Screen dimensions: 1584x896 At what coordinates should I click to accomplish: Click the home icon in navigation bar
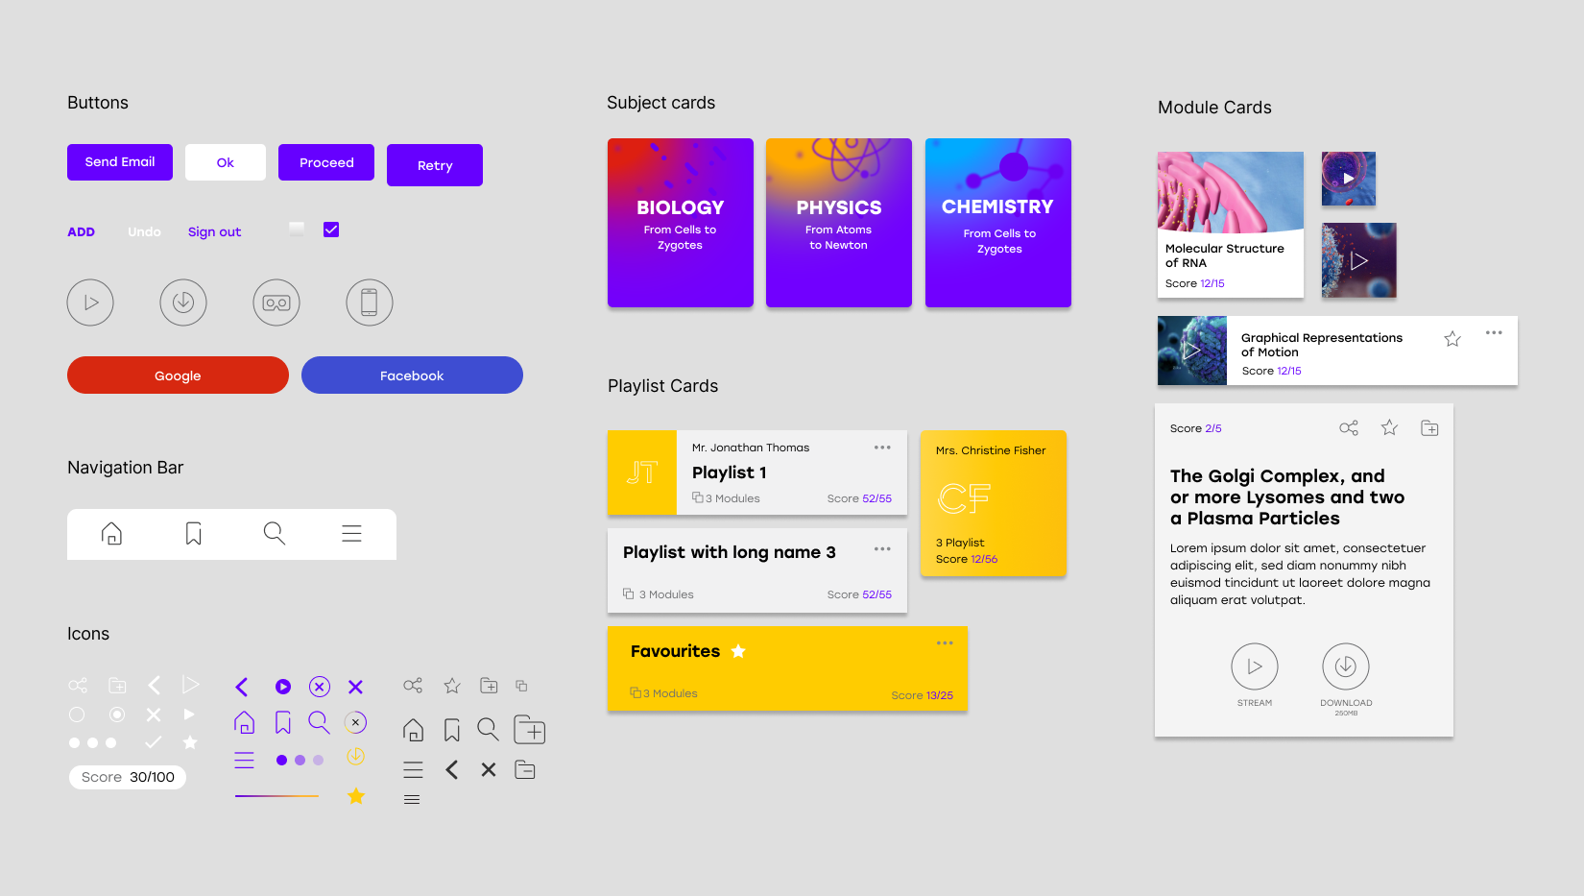tap(112, 534)
